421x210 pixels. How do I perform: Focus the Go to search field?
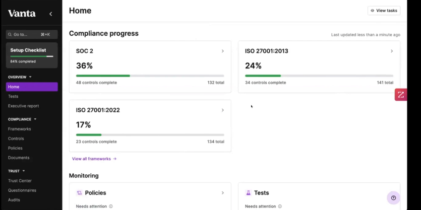point(32,34)
